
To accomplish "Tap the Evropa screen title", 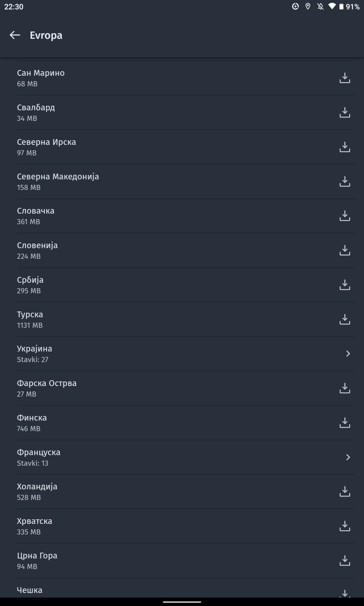I will [x=46, y=35].
